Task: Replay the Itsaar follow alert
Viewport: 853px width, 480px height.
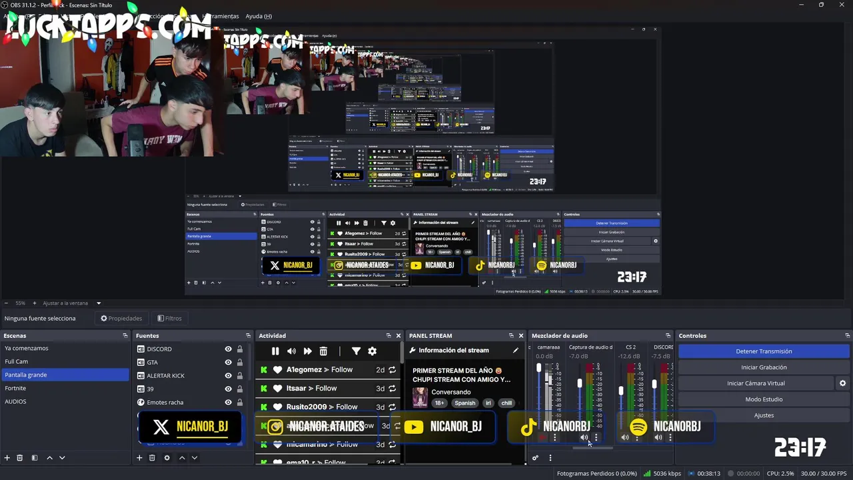Action: 393,388
